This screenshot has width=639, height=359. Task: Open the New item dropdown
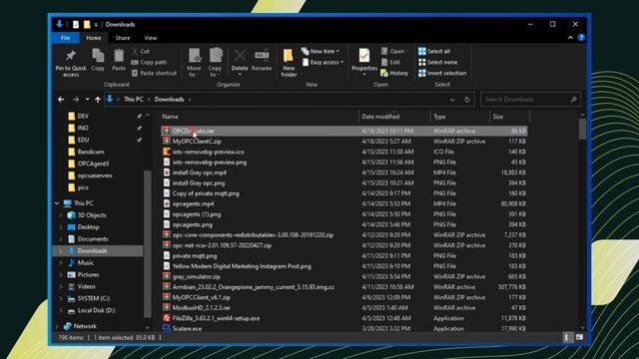point(320,51)
